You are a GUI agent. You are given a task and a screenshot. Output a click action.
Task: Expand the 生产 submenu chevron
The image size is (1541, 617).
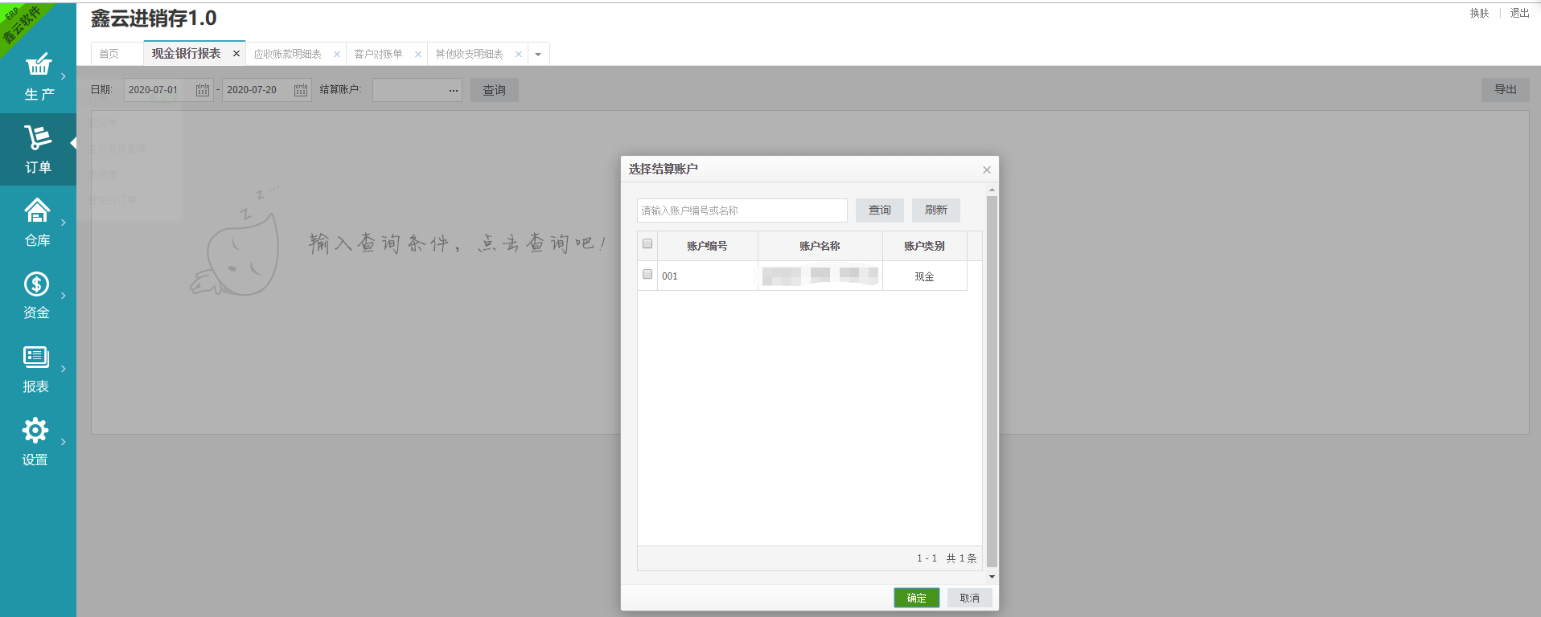(x=64, y=76)
